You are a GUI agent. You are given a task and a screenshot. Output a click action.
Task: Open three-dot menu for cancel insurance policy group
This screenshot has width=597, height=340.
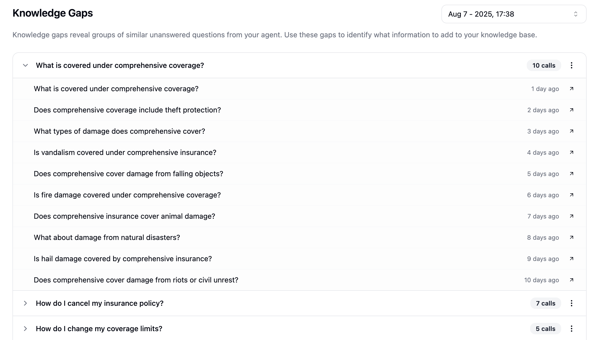coord(572,303)
